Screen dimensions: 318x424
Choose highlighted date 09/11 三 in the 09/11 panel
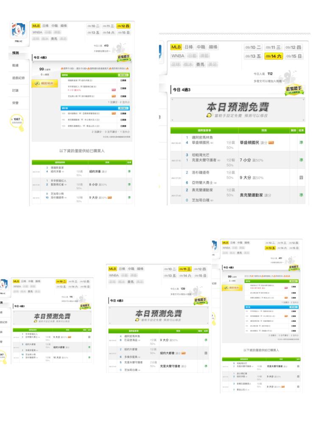tap(185, 269)
